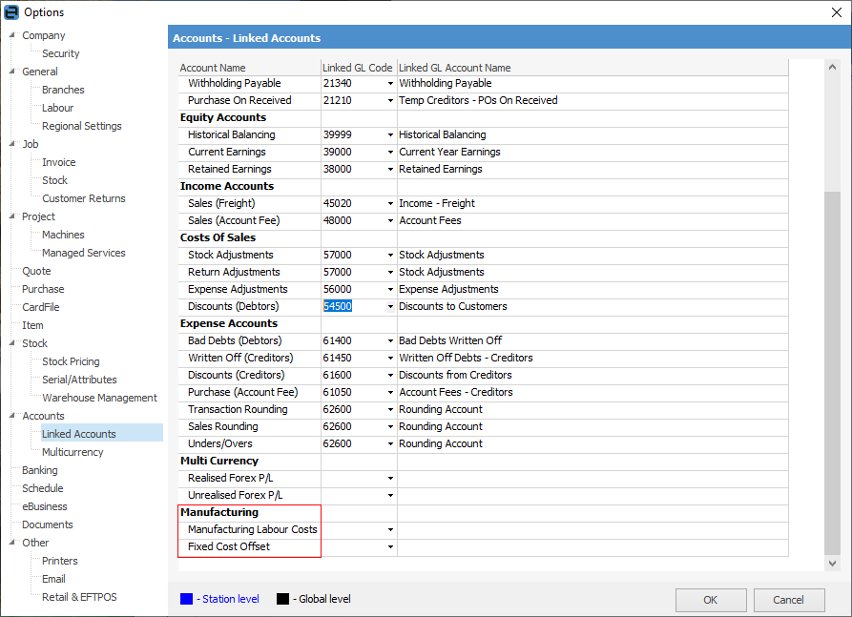Screen dimensions: 852x617
Task: Collapse the Stock section in the sidebar
Action: tap(10, 342)
